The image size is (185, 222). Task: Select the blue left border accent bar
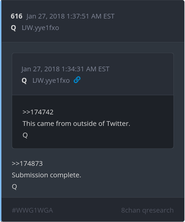(1, 111)
